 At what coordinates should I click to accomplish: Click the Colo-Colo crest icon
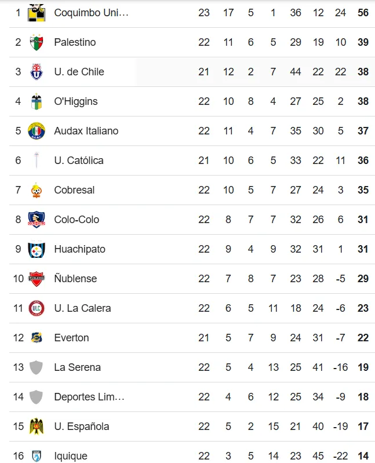pos(37,220)
